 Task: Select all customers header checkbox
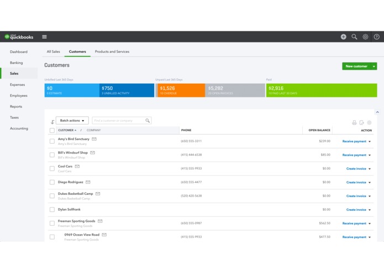[52, 130]
